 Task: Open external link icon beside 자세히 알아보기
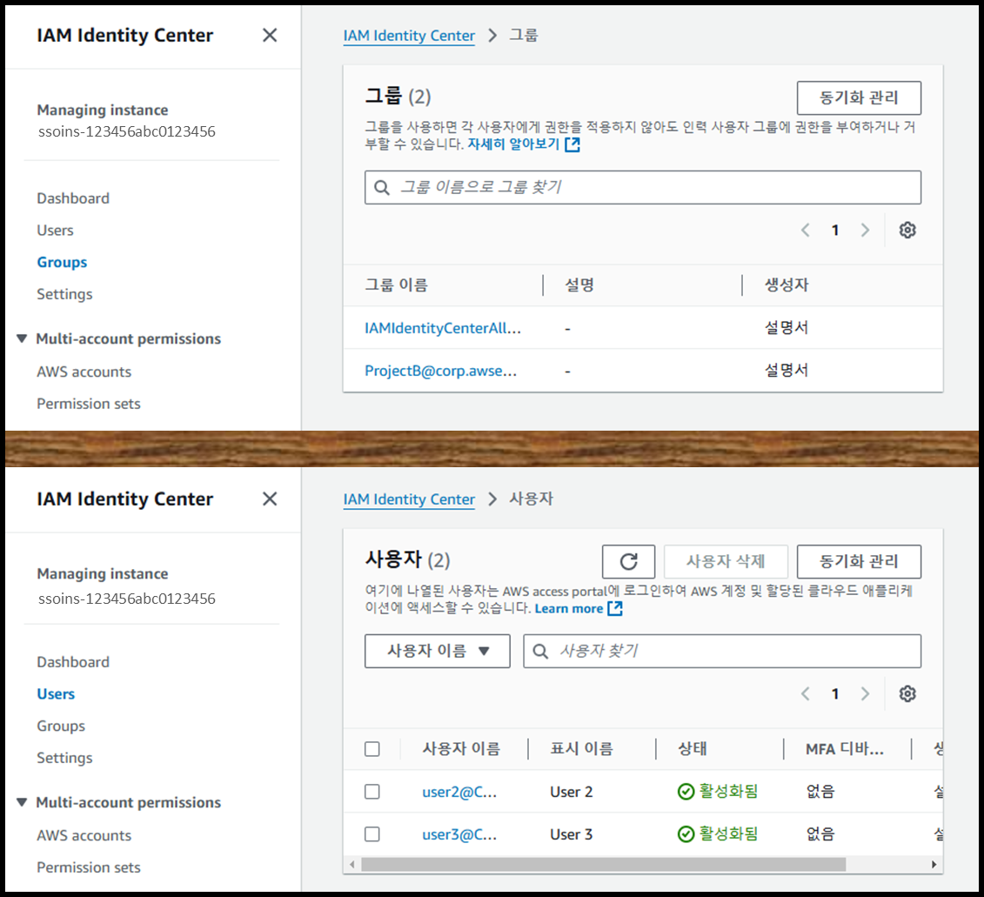point(572,144)
